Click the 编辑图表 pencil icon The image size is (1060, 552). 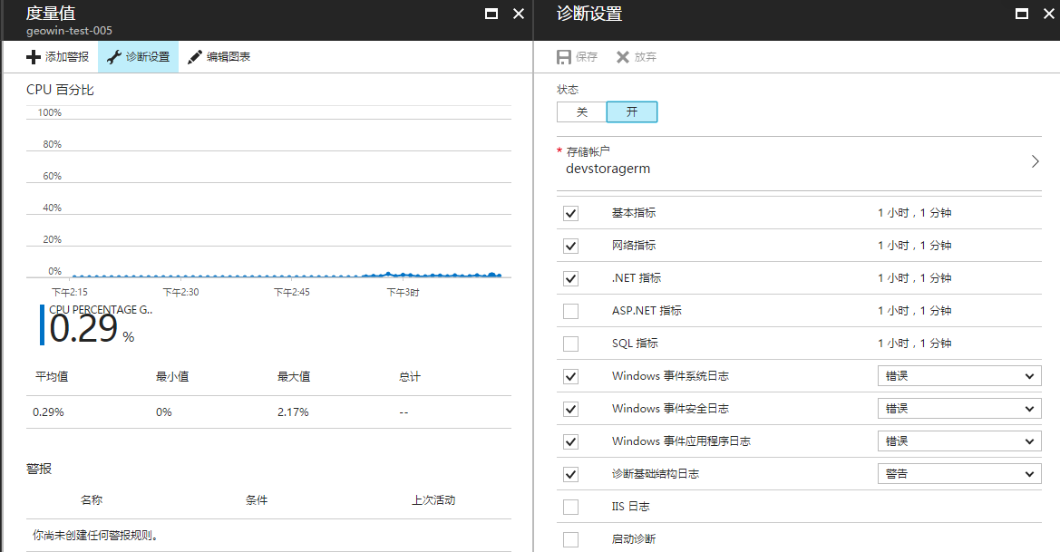pos(195,57)
